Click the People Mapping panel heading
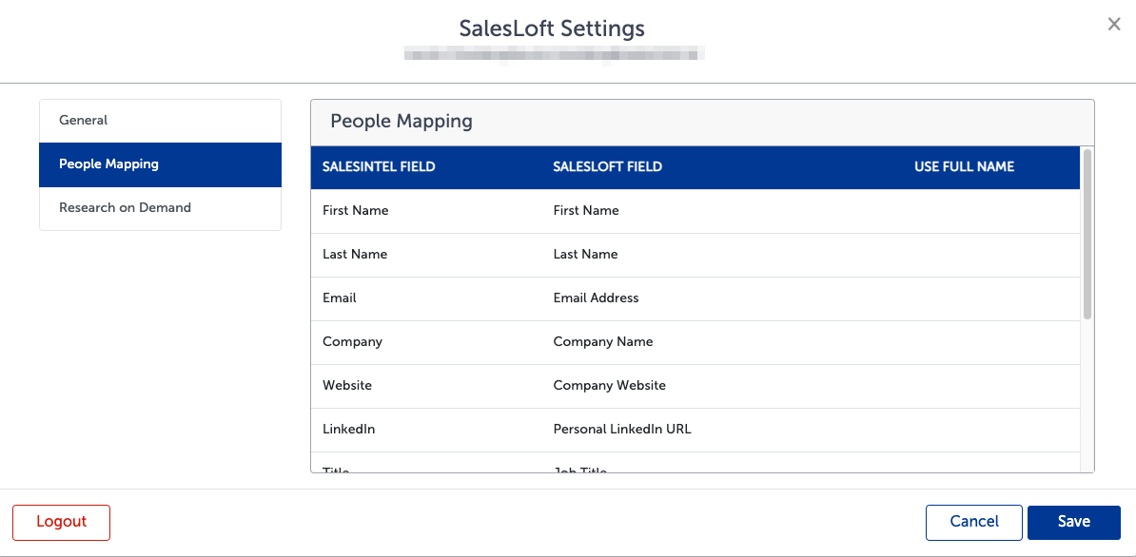This screenshot has height=557, width=1136. (x=402, y=122)
